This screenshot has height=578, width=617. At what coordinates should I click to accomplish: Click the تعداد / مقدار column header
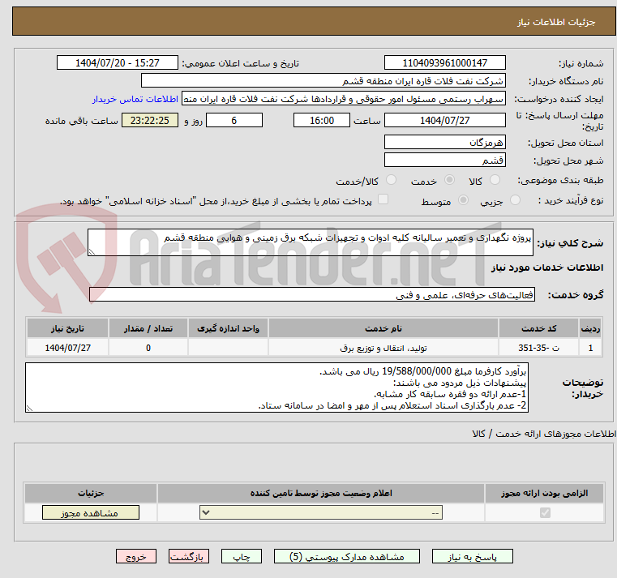click(148, 328)
